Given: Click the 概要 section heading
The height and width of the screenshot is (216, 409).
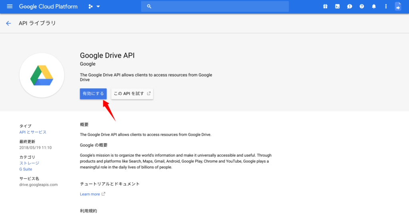Looking at the screenshot, I should click(x=84, y=125).
